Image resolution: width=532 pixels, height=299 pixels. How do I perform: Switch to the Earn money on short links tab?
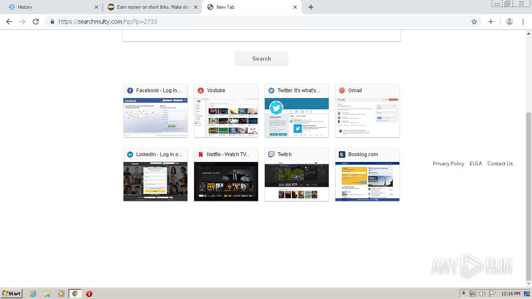tap(152, 7)
